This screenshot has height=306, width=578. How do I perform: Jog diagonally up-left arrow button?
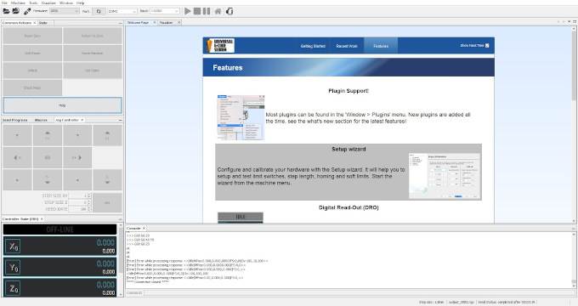(17, 135)
